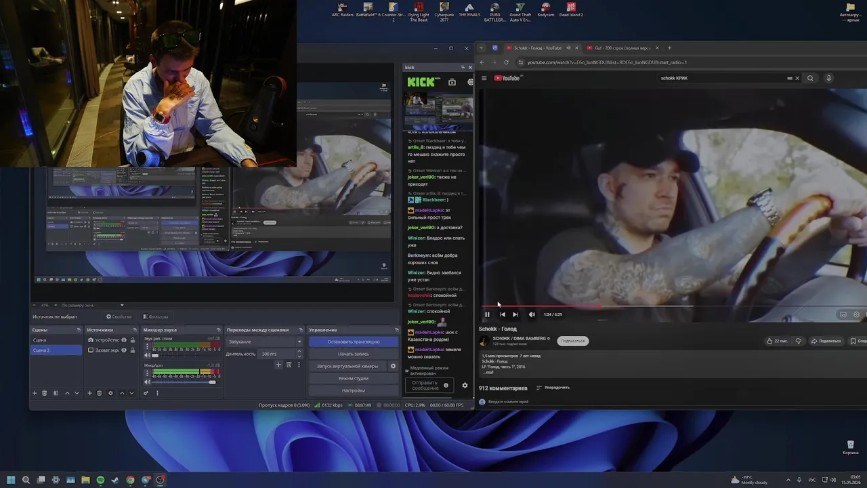
Task: Start YouTube voice search with microphone
Action: pos(828,78)
